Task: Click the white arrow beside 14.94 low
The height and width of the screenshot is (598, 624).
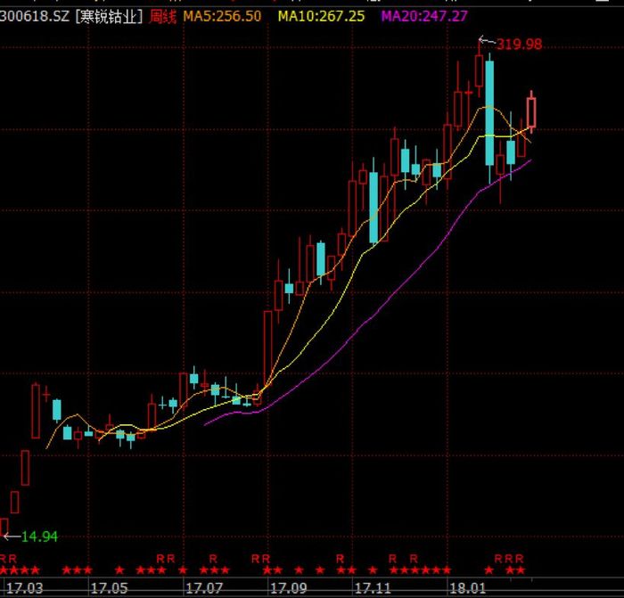Action: [x=12, y=537]
